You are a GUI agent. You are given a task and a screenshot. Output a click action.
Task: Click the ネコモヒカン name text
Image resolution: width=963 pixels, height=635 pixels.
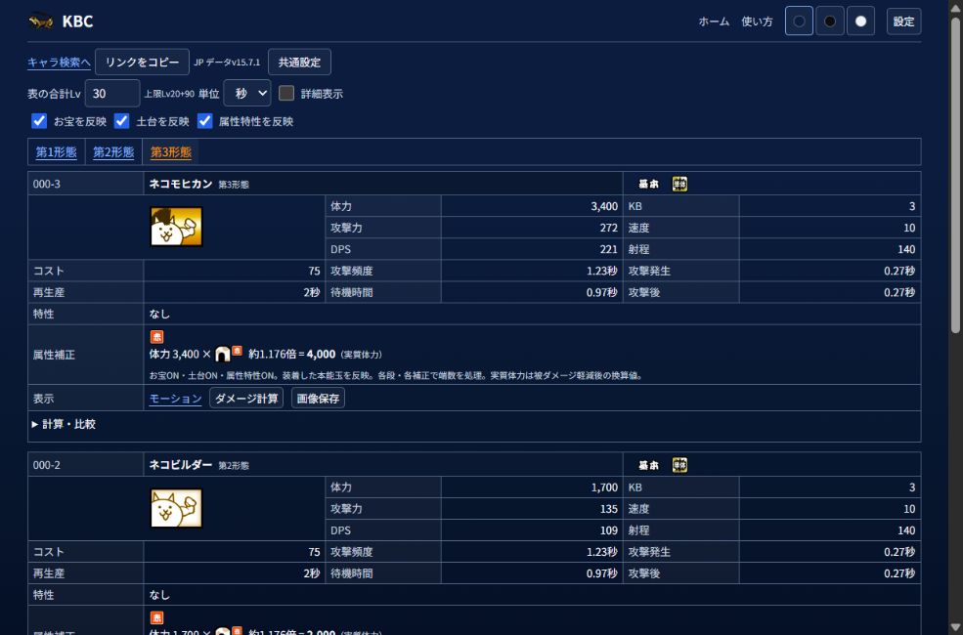(x=181, y=184)
